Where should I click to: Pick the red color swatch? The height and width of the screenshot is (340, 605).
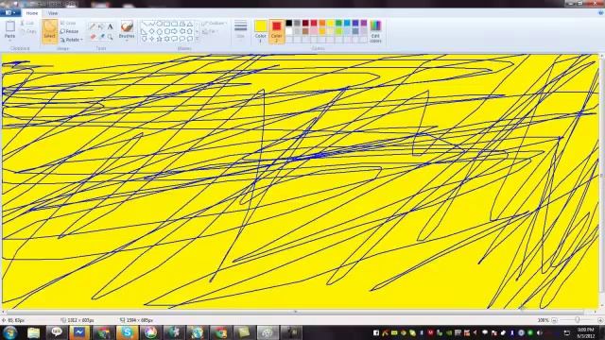[314, 23]
